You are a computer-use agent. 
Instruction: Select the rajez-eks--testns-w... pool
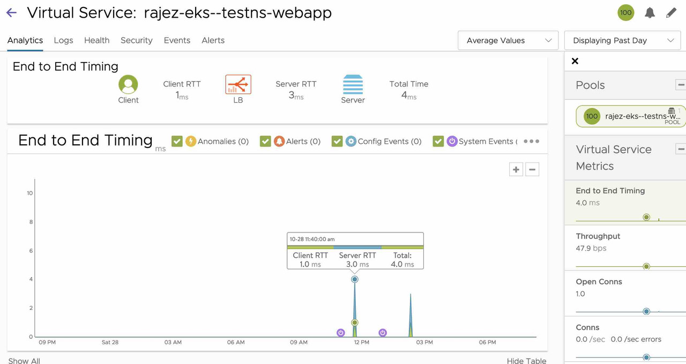[631, 116]
